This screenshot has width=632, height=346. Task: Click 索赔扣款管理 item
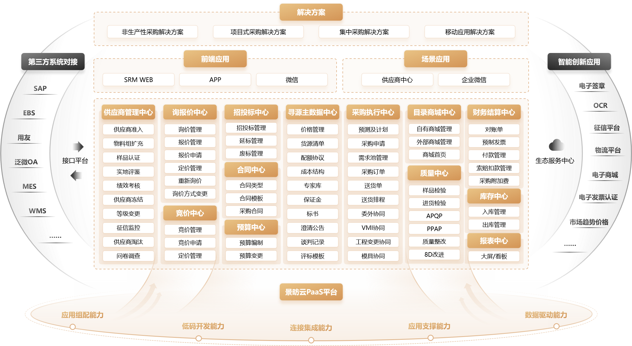pos(494,168)
